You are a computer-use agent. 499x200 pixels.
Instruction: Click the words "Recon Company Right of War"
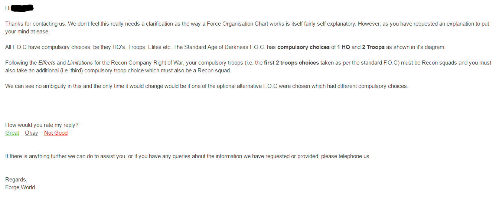pyautogui.click(x=138, y=63)
